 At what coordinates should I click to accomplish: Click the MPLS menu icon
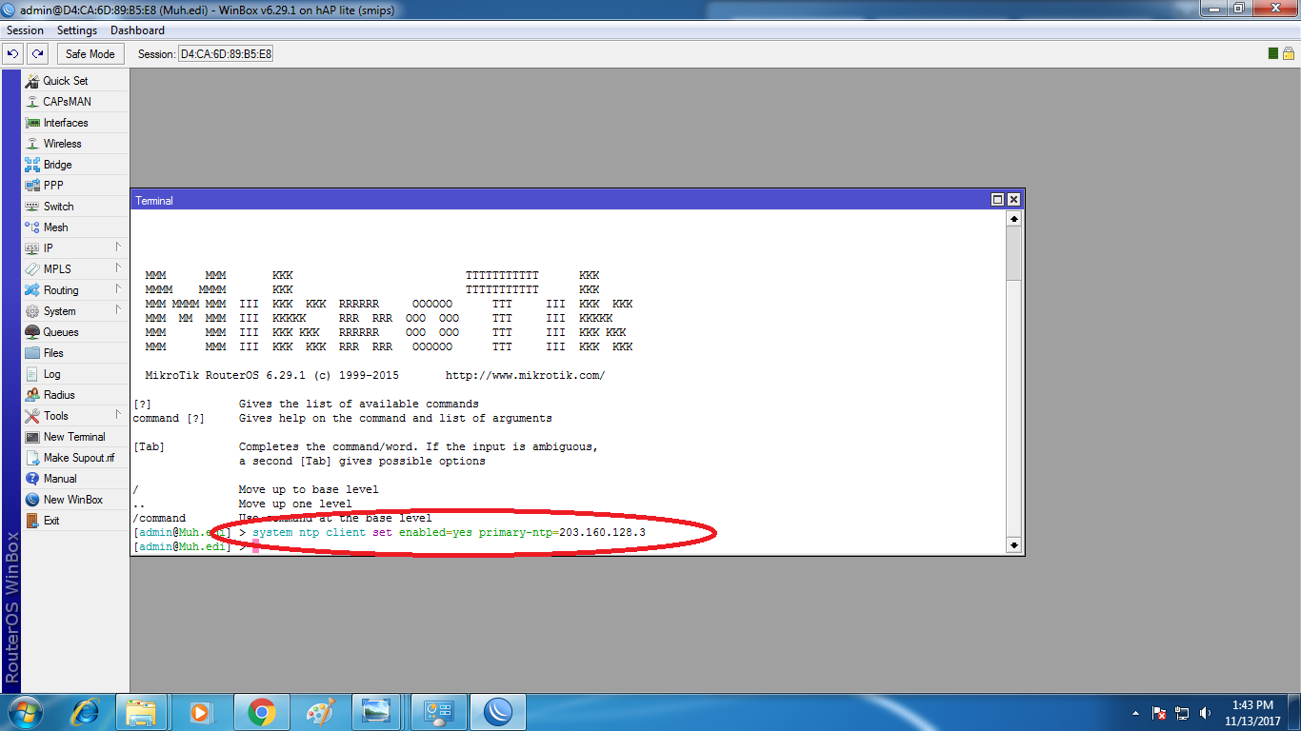click(x=32, y=269)
